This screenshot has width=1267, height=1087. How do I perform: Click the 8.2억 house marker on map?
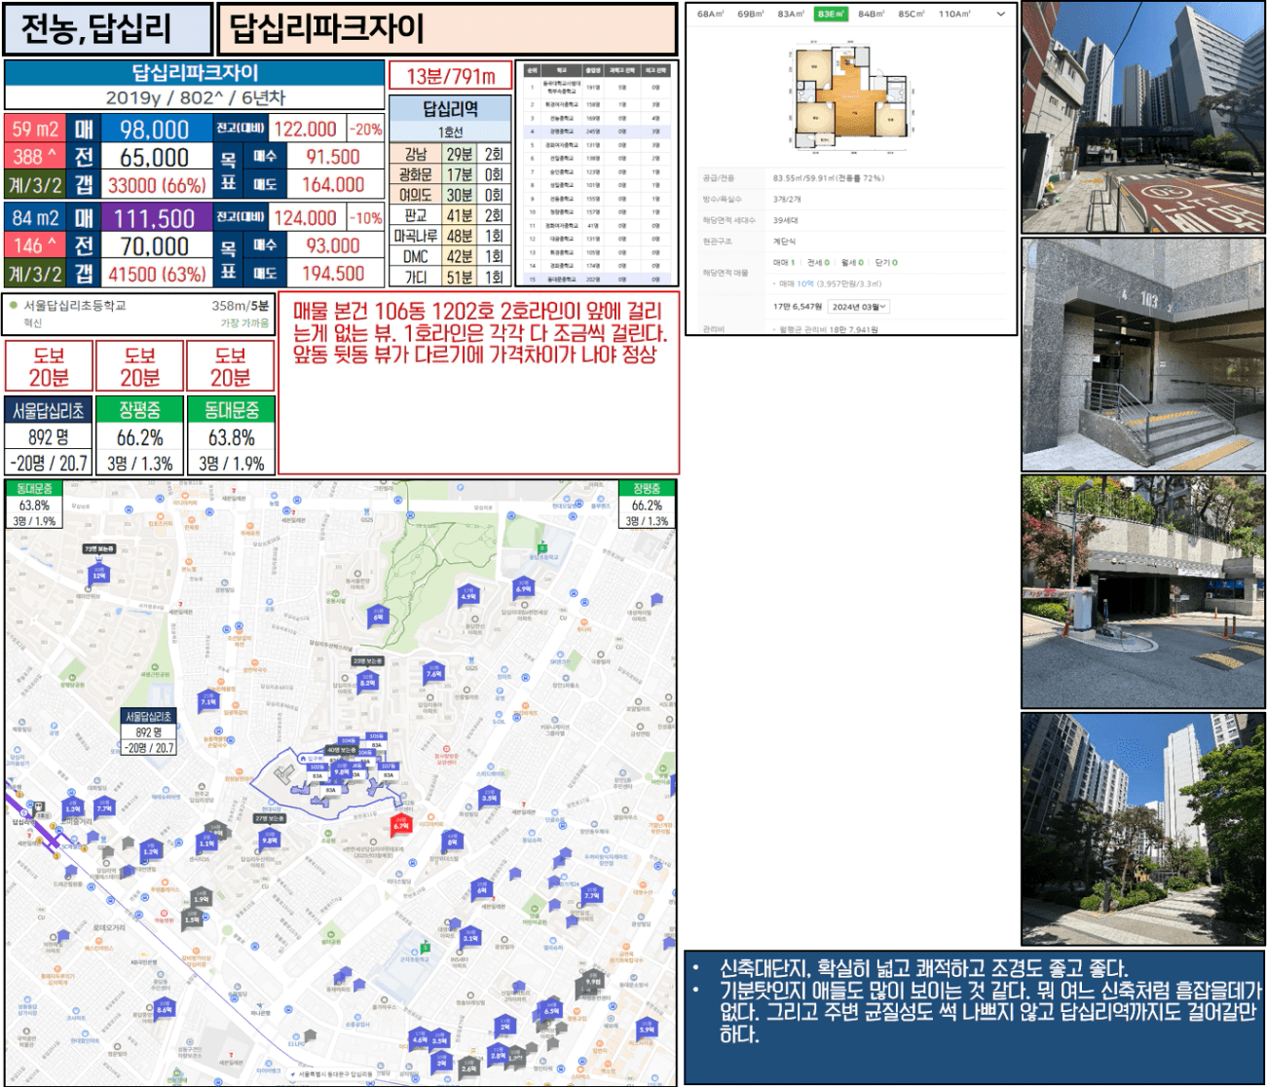click(x=367, y=681)
